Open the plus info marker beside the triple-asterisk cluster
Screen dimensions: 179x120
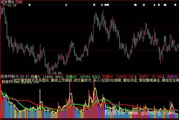click(102, 5)
